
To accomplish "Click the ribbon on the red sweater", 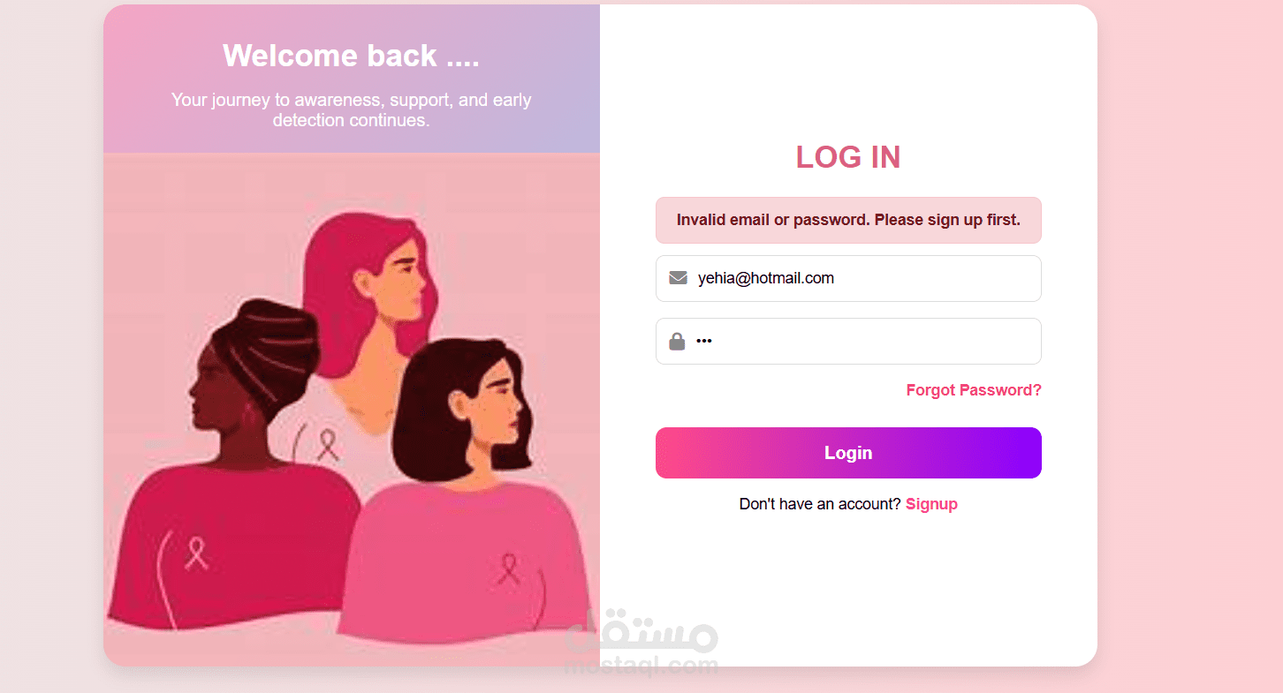I will [196, 554].
